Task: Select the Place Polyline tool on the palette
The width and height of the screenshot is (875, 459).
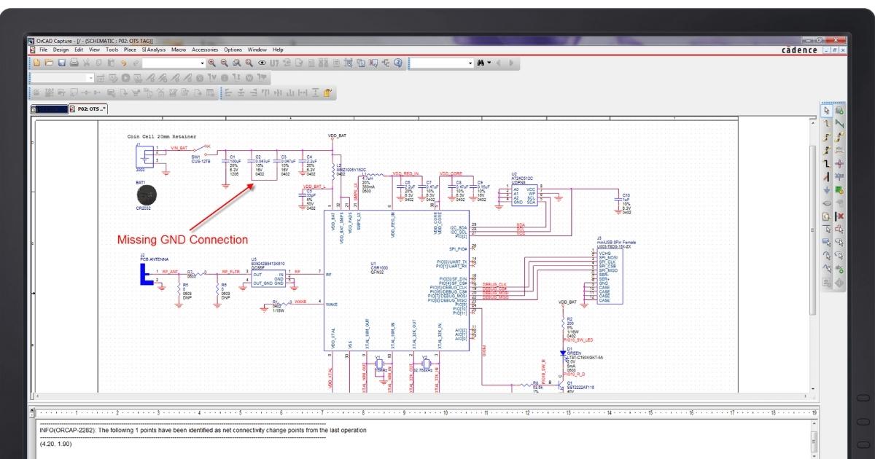Action: [x=839, y=228]
